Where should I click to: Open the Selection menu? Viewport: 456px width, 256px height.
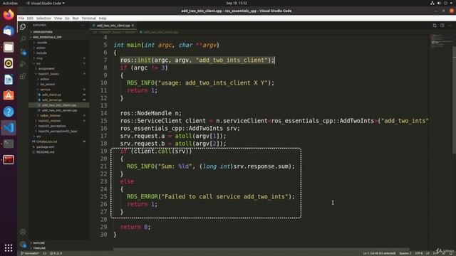click(x=43, y=18)
